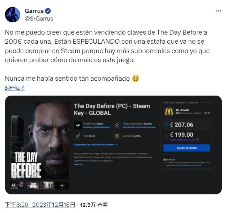Click the McDonald's seller logo
This screenshot has height=213, width=227.
(169, 111)
